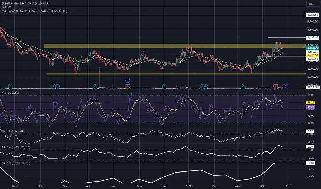
Task: Click the 1,697.40 horizontal line price label
Action: (313, 37)
